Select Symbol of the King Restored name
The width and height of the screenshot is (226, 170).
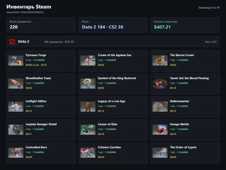pos(117,78)
